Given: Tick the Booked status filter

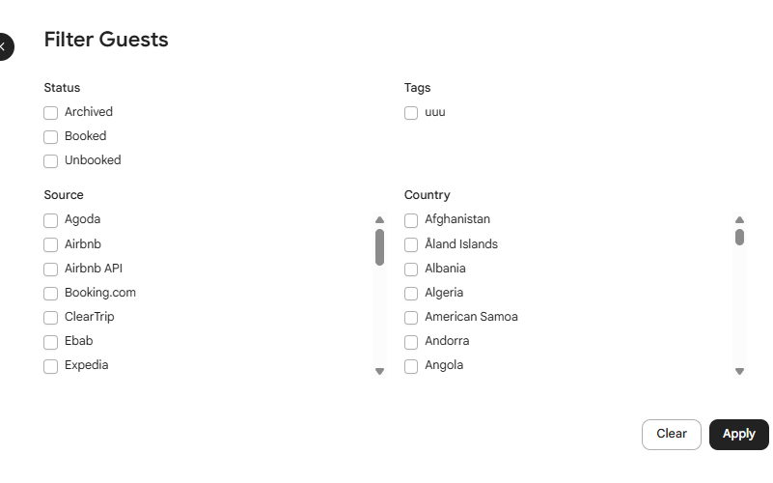Looking at the screenshot, I should [x=51, y=137].
